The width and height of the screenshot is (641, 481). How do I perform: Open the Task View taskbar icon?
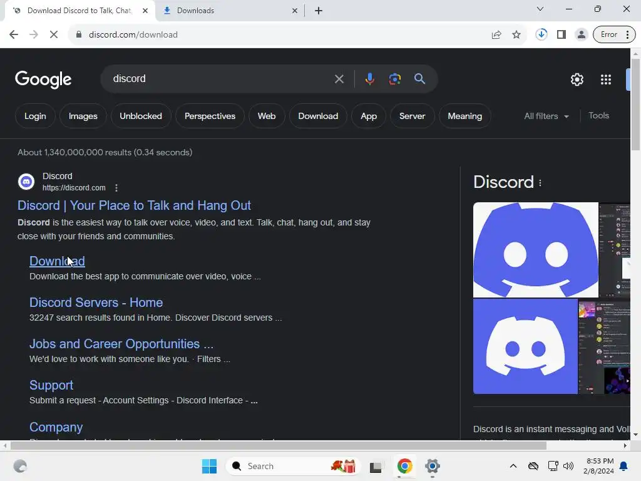(376, 467)
